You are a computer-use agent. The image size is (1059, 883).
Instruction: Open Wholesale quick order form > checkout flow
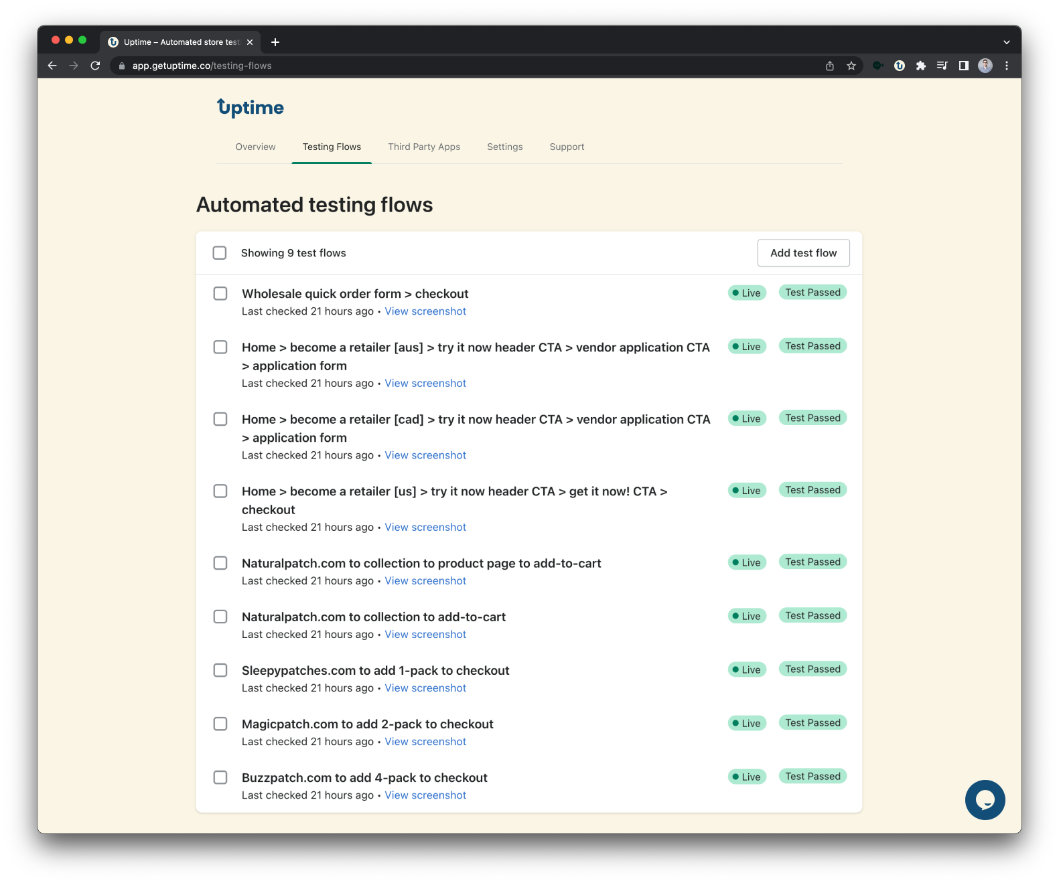[355, 294]
